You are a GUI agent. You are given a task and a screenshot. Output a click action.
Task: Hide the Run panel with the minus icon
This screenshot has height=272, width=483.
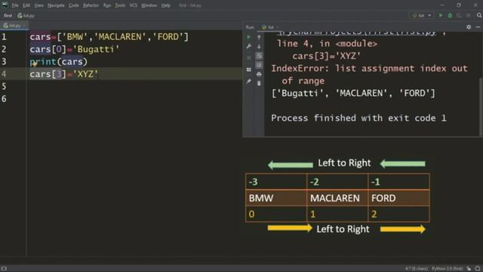click(x=478, y=27)
